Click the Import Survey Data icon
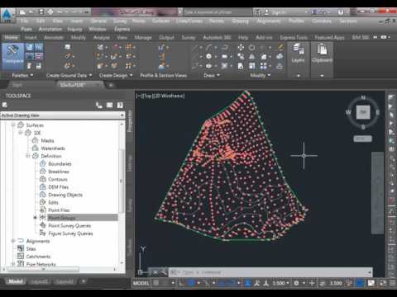The width and height of the screenshot is (397, 297). tap(68, 47)
